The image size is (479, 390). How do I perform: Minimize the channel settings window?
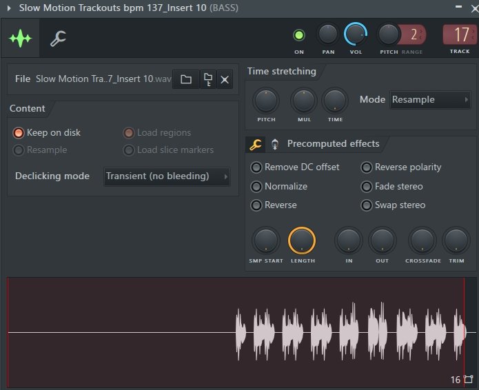pos(458,7)
